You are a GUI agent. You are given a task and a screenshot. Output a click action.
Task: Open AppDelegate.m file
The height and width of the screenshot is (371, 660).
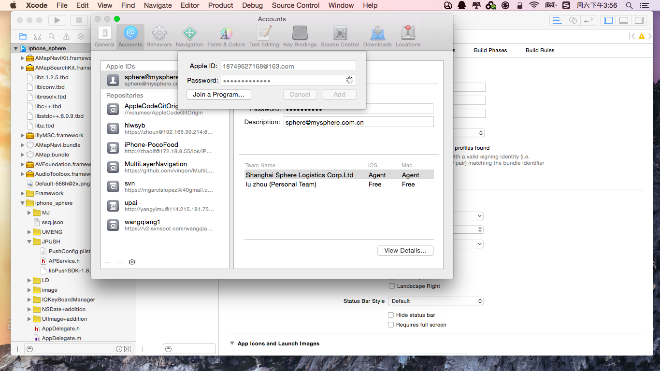(x=61, y=338)
